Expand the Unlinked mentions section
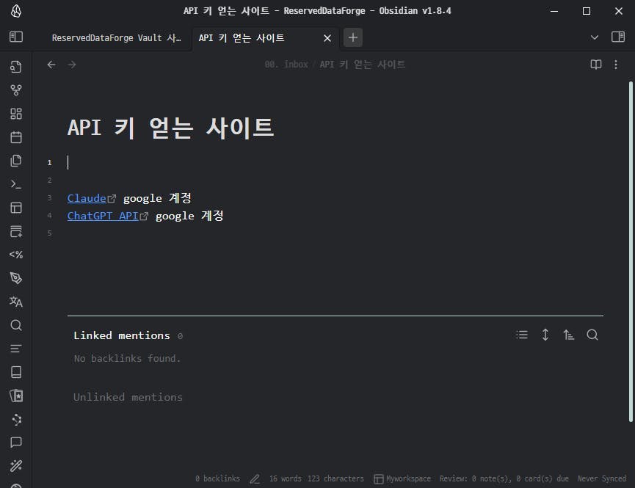 [128, 397]
